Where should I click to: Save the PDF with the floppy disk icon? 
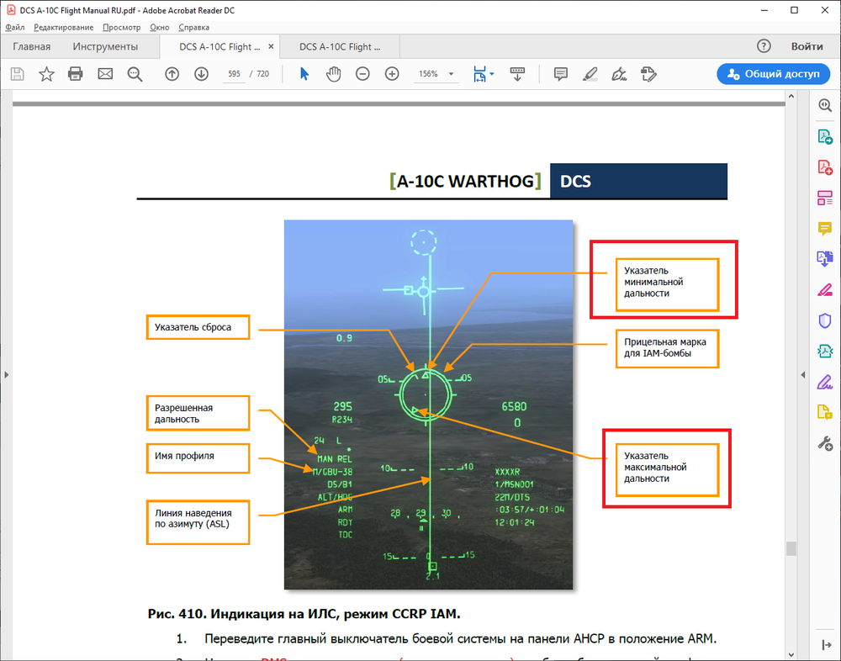pyautogui.click(x=17, y=74)
